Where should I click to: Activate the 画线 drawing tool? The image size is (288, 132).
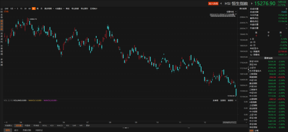coord(67,9)
